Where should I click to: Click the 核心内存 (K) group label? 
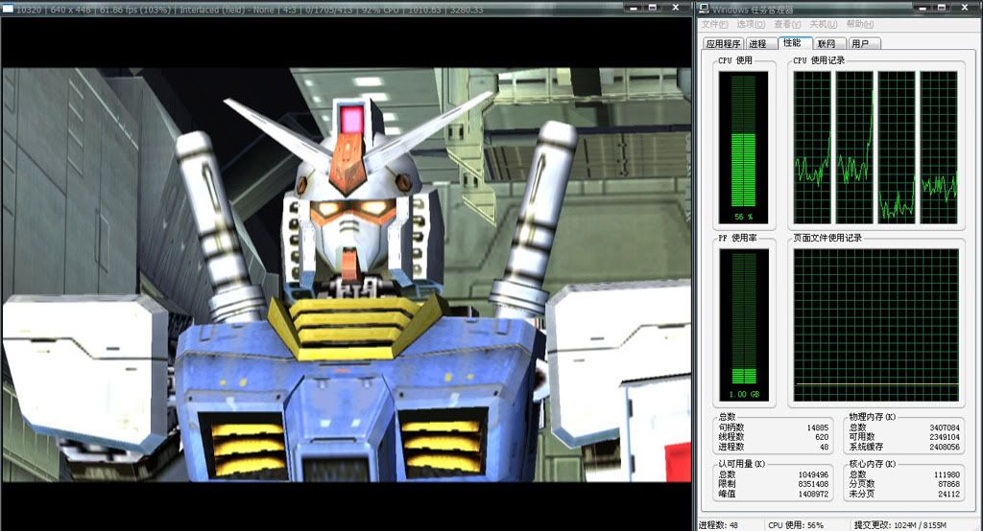(x=872, y=464)
